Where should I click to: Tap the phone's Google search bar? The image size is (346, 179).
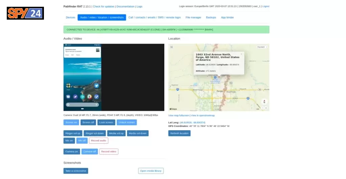(82, 105)
